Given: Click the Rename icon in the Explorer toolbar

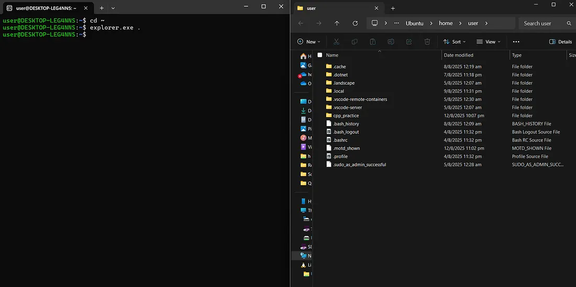Looking at the screenshot, I should (x=391, y=42).
